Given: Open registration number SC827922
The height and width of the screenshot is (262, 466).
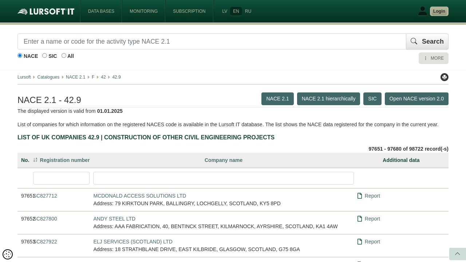Looking at the screenshot, I should coord(46,242).
